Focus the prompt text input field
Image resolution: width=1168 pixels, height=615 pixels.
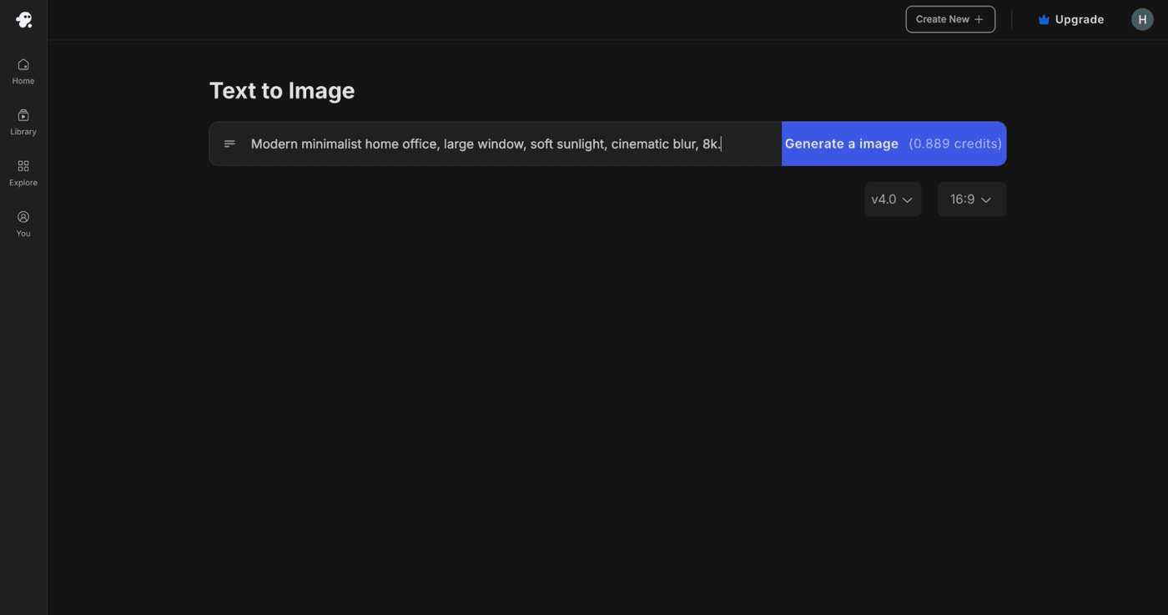point(501,144)
